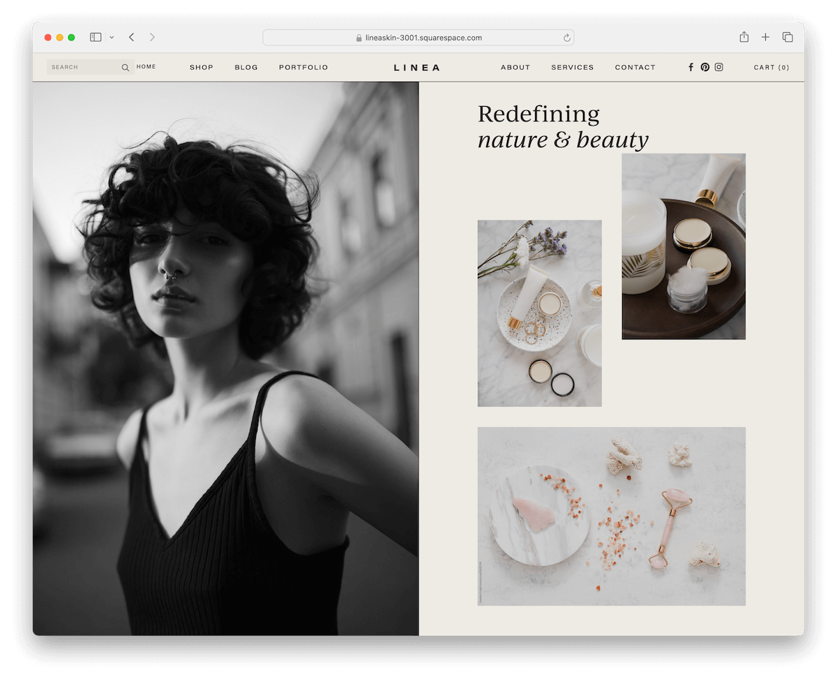The image size is (837, 679).
Task: Reload the page using the refresh icon
Action: [x=566, y=38]
